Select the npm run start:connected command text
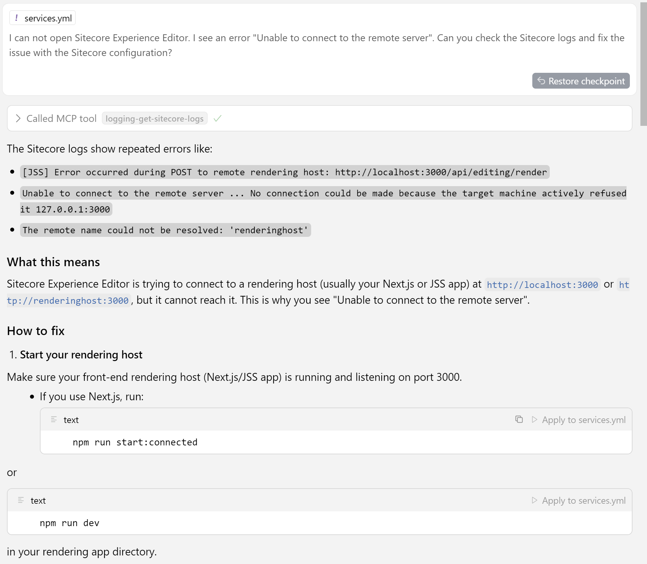 point(135,442)
